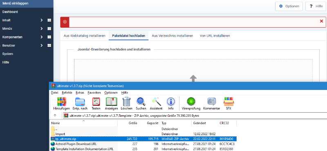Click the upload arrow icon in drop area
Screen dimensions: 327x151
pos(193,79)
